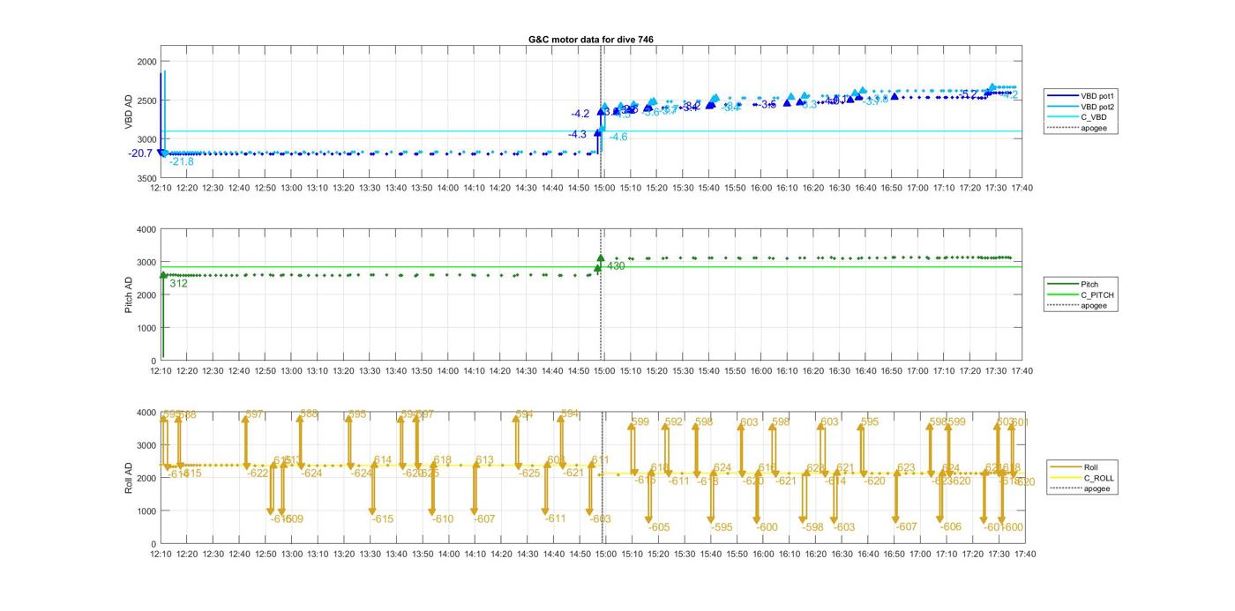
Task: Click the "592" data label in the Roll plot
Action: pos(674,422)
